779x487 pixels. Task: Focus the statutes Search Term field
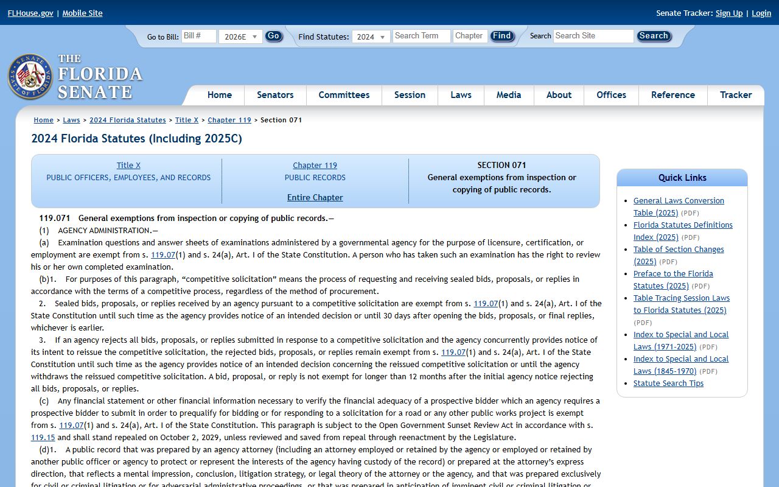pos(422,36)
